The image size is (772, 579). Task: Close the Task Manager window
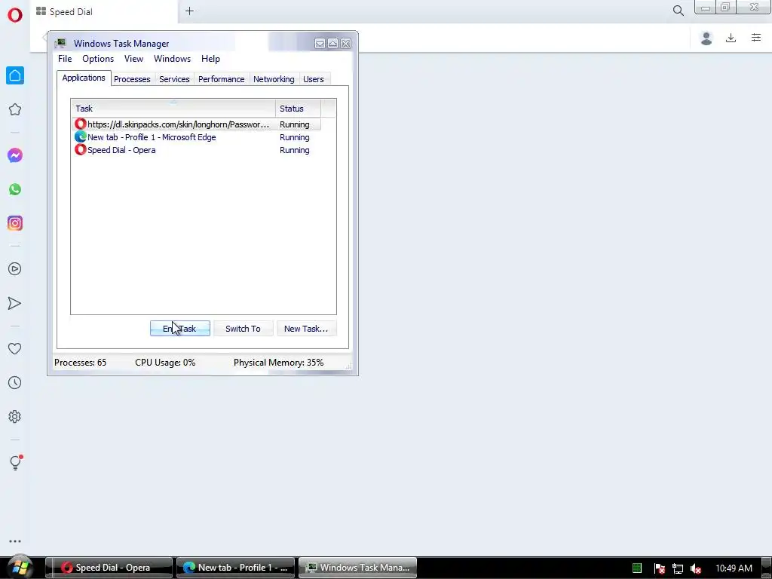(346, 44)
